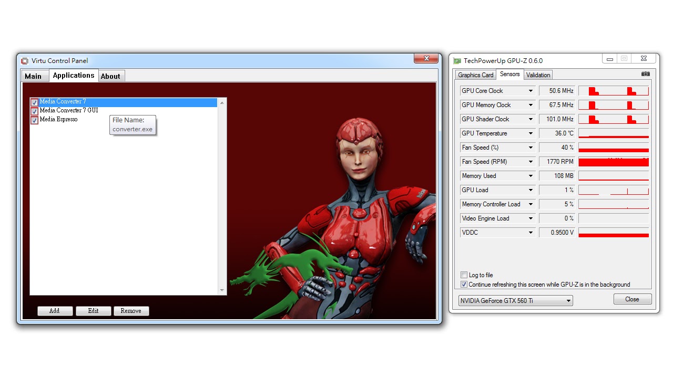
Task: Close the GPU-Z window with the X
Action: point(644,58)
